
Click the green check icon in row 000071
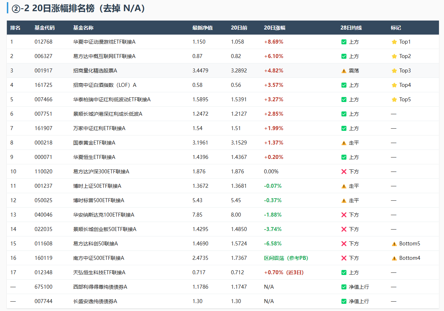click(344, 157)
